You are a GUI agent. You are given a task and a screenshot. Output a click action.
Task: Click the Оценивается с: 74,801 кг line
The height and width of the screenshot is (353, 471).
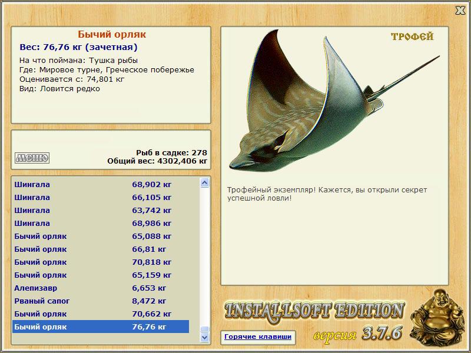[72, 79]
